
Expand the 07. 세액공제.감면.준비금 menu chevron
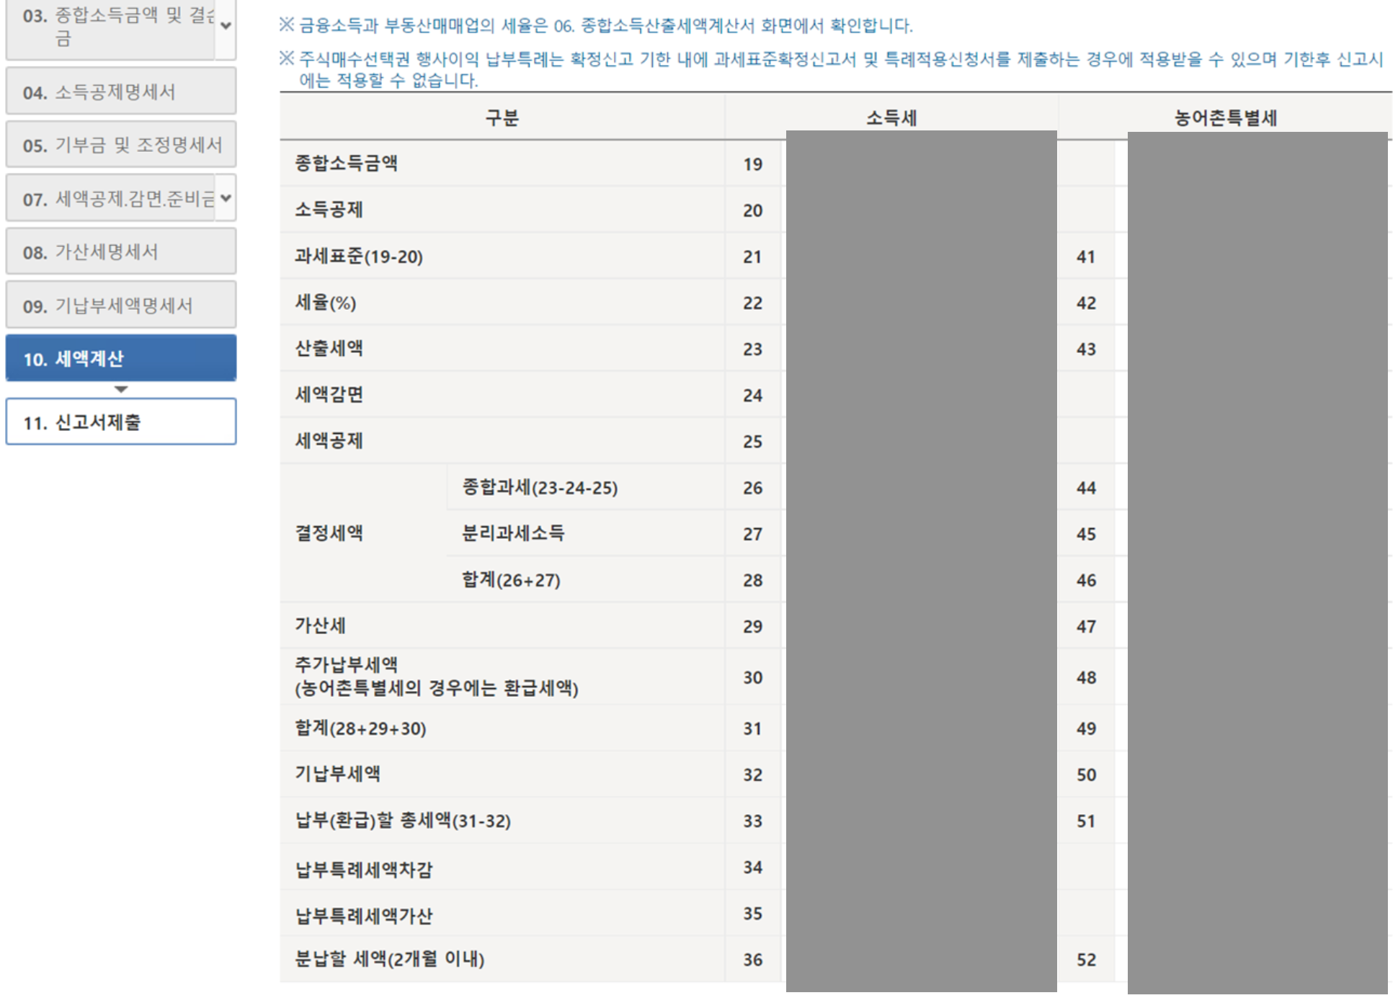click(x=226, y=198)
